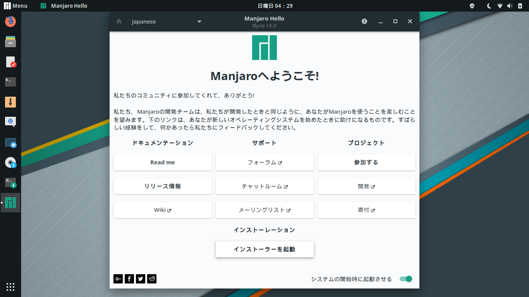Open the Wiki link button
This screenshot has height=297, width=529.
[x=163, y=210]
